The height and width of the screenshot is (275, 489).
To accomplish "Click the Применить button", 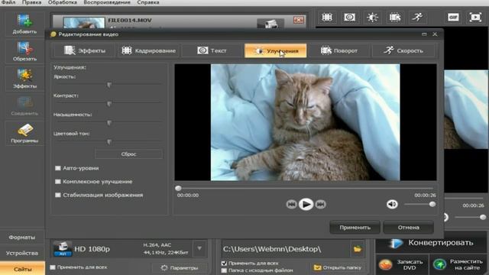I will point(355,228).
